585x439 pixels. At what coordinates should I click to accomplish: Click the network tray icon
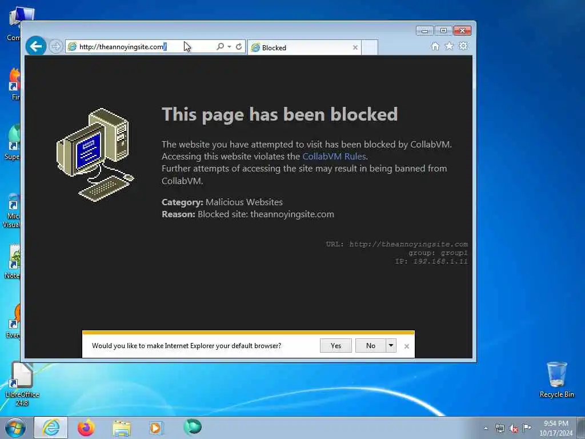point(499,429)
